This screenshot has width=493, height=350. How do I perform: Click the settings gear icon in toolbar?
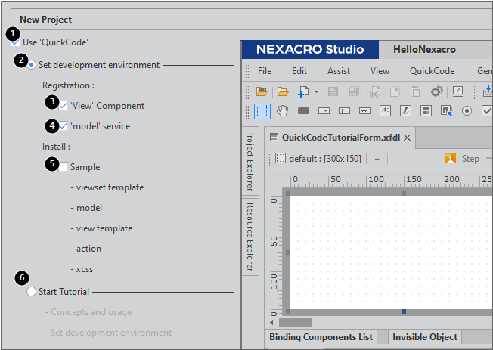point(436,91)
